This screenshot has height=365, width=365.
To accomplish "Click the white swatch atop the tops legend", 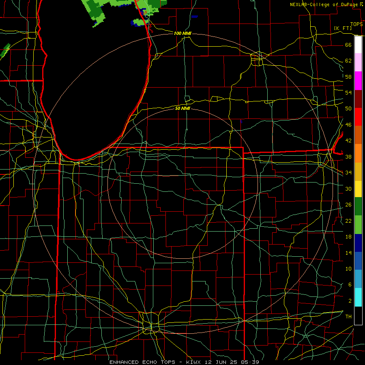I will (x=358, y=45).
